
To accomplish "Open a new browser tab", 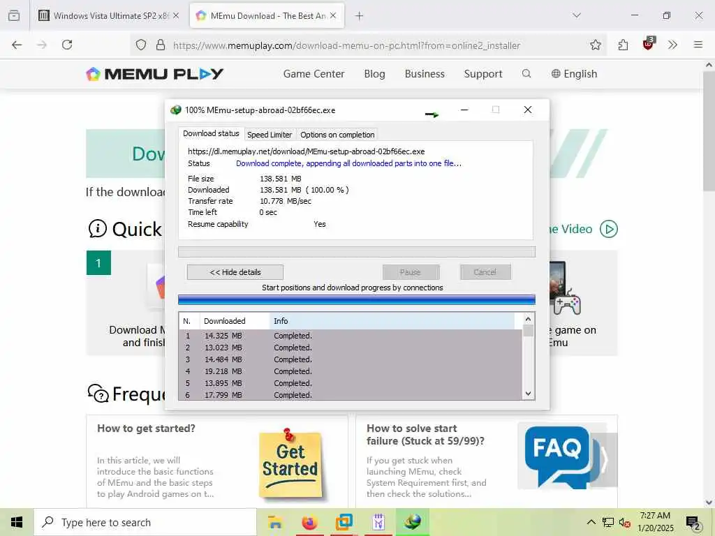I will 360,16.
